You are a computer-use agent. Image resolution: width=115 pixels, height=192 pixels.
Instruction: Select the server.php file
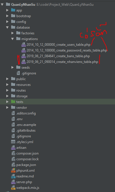pyautogui.click(x=24, y=182)
